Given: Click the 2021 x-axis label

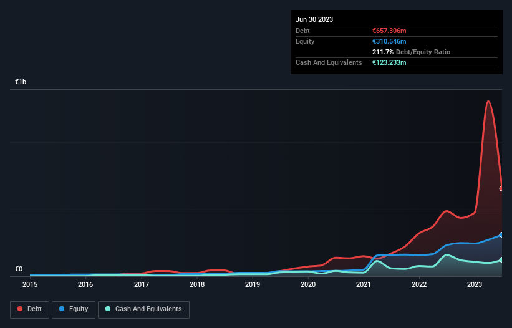Looking at the screenshot, I should pos(364,284).
